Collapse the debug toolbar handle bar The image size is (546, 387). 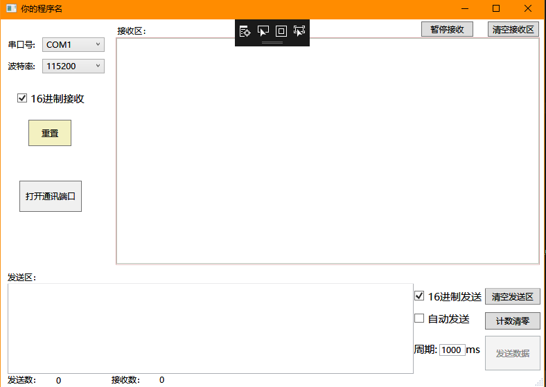[272, 42]
